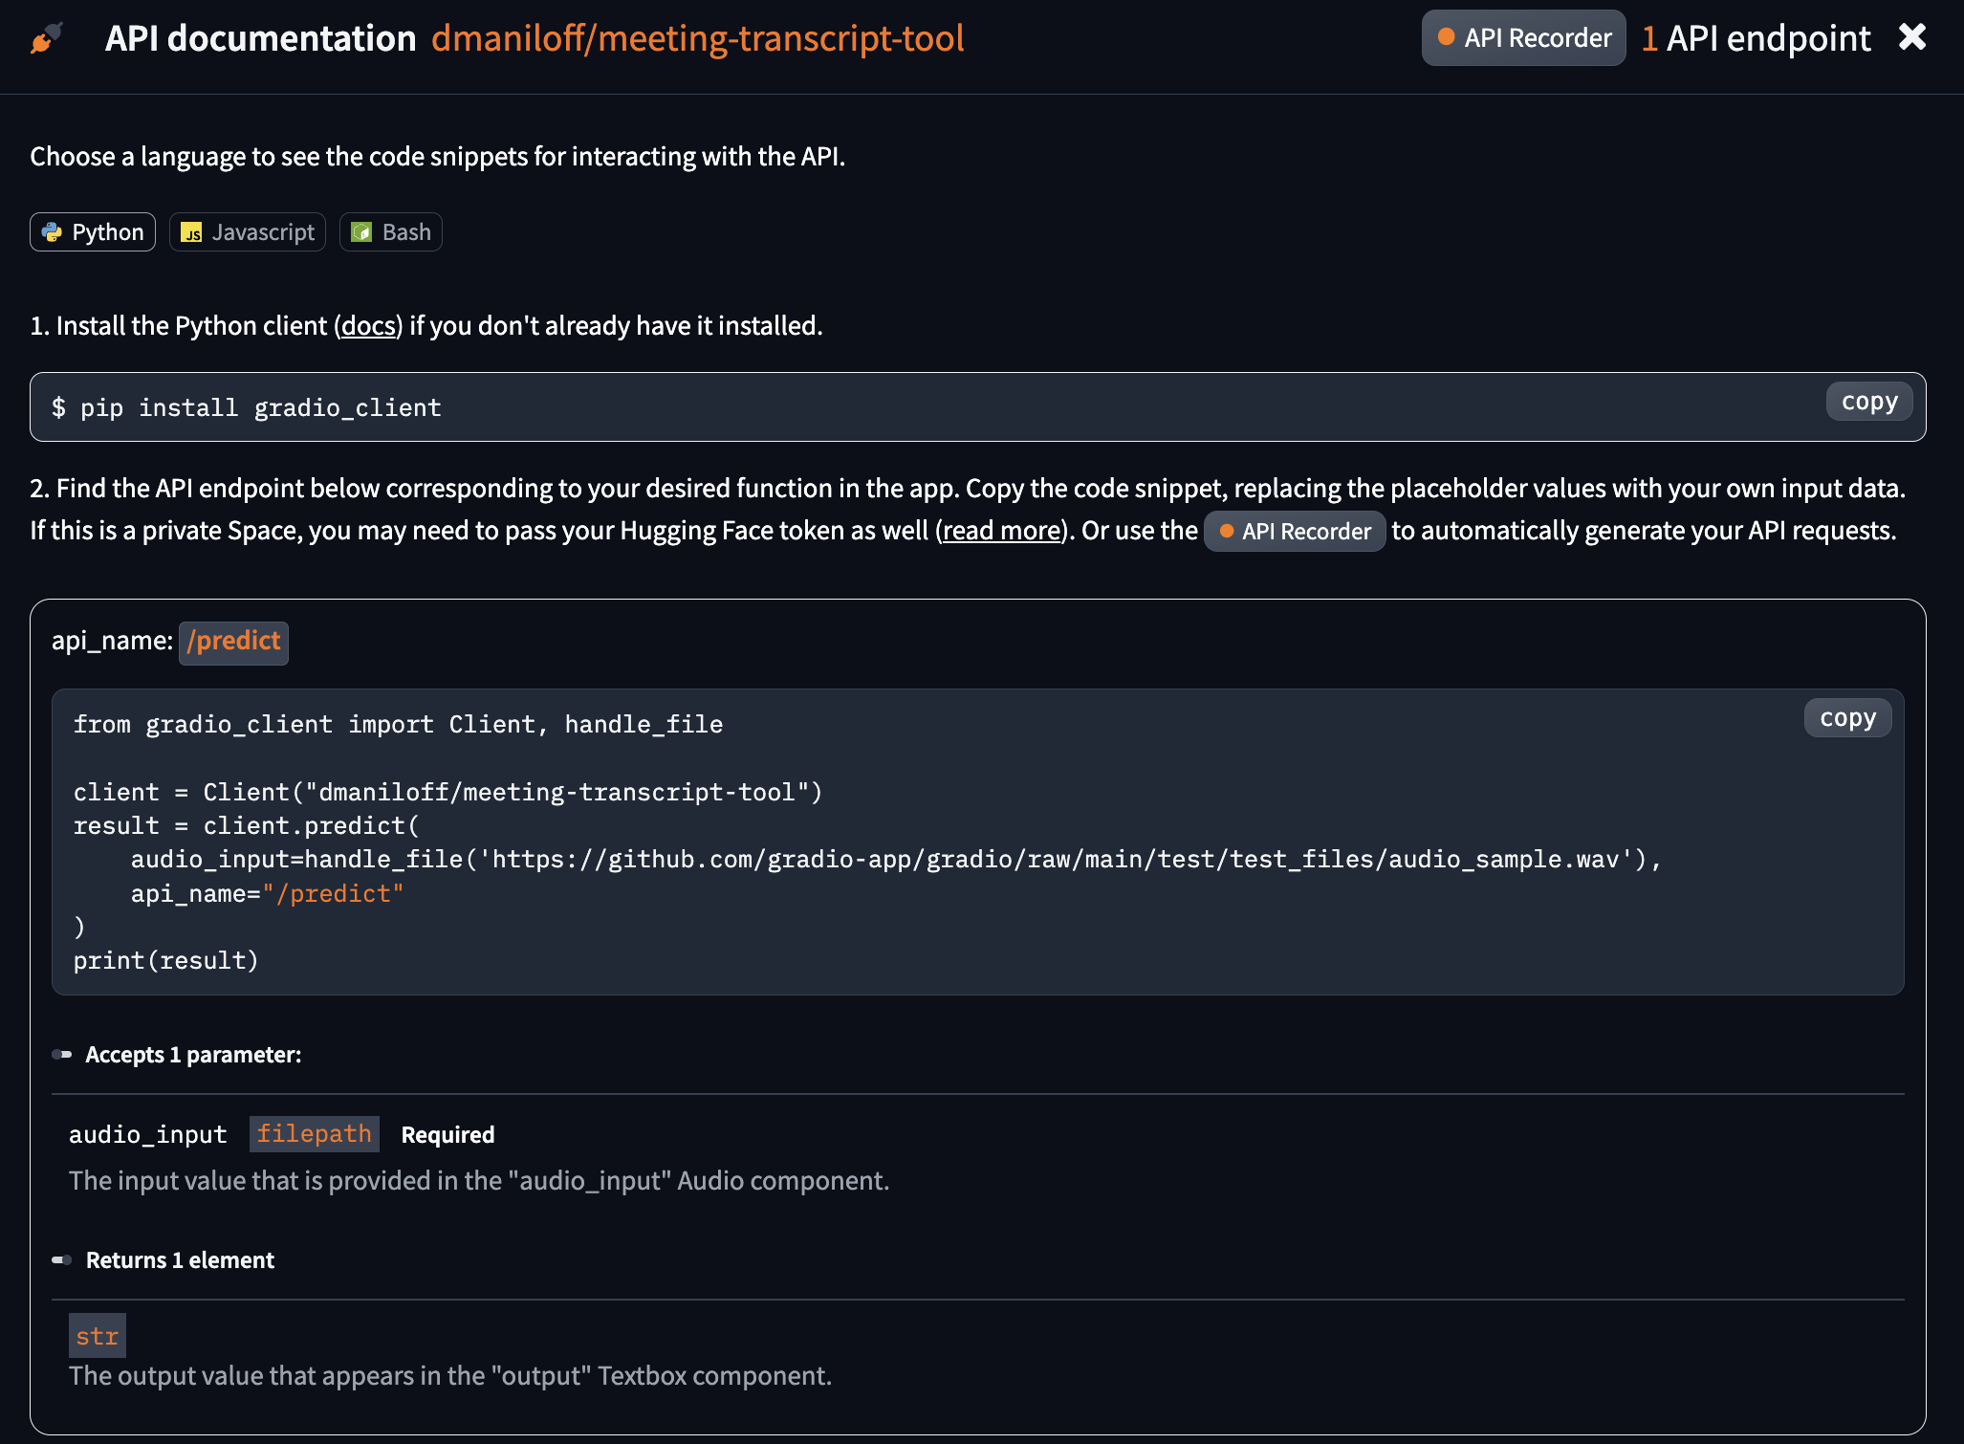The height and width of the screenshot is (1444, 1964).
Task: Click the Python logo icon
Action: coord(52,232)
